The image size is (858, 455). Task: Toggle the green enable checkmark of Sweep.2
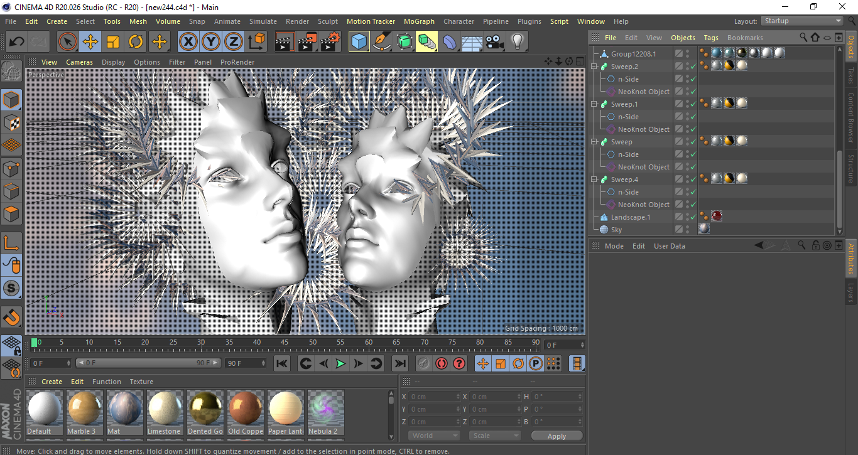[693, 67]
